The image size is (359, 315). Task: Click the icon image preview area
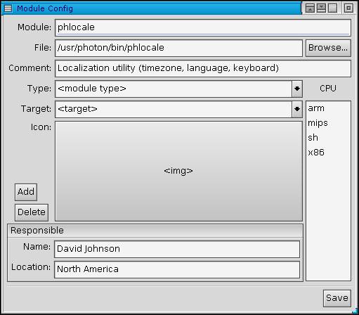pyautogui.click(x=178, y=171)
